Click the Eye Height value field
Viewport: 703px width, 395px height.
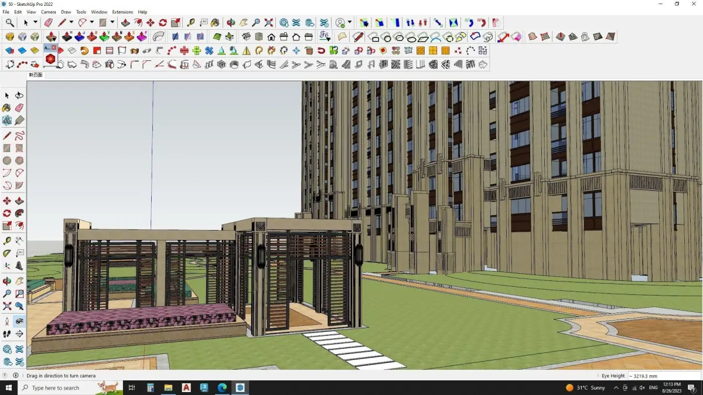pos(664,376)
